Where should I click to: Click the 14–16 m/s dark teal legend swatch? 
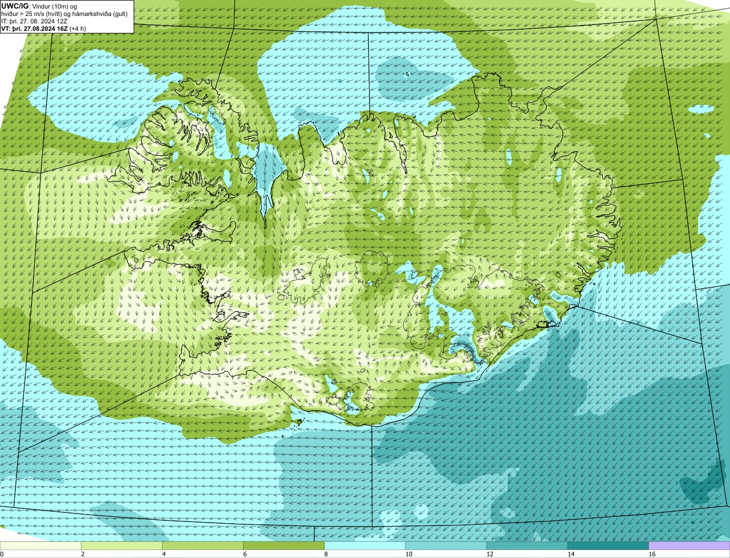coord(608,546)
